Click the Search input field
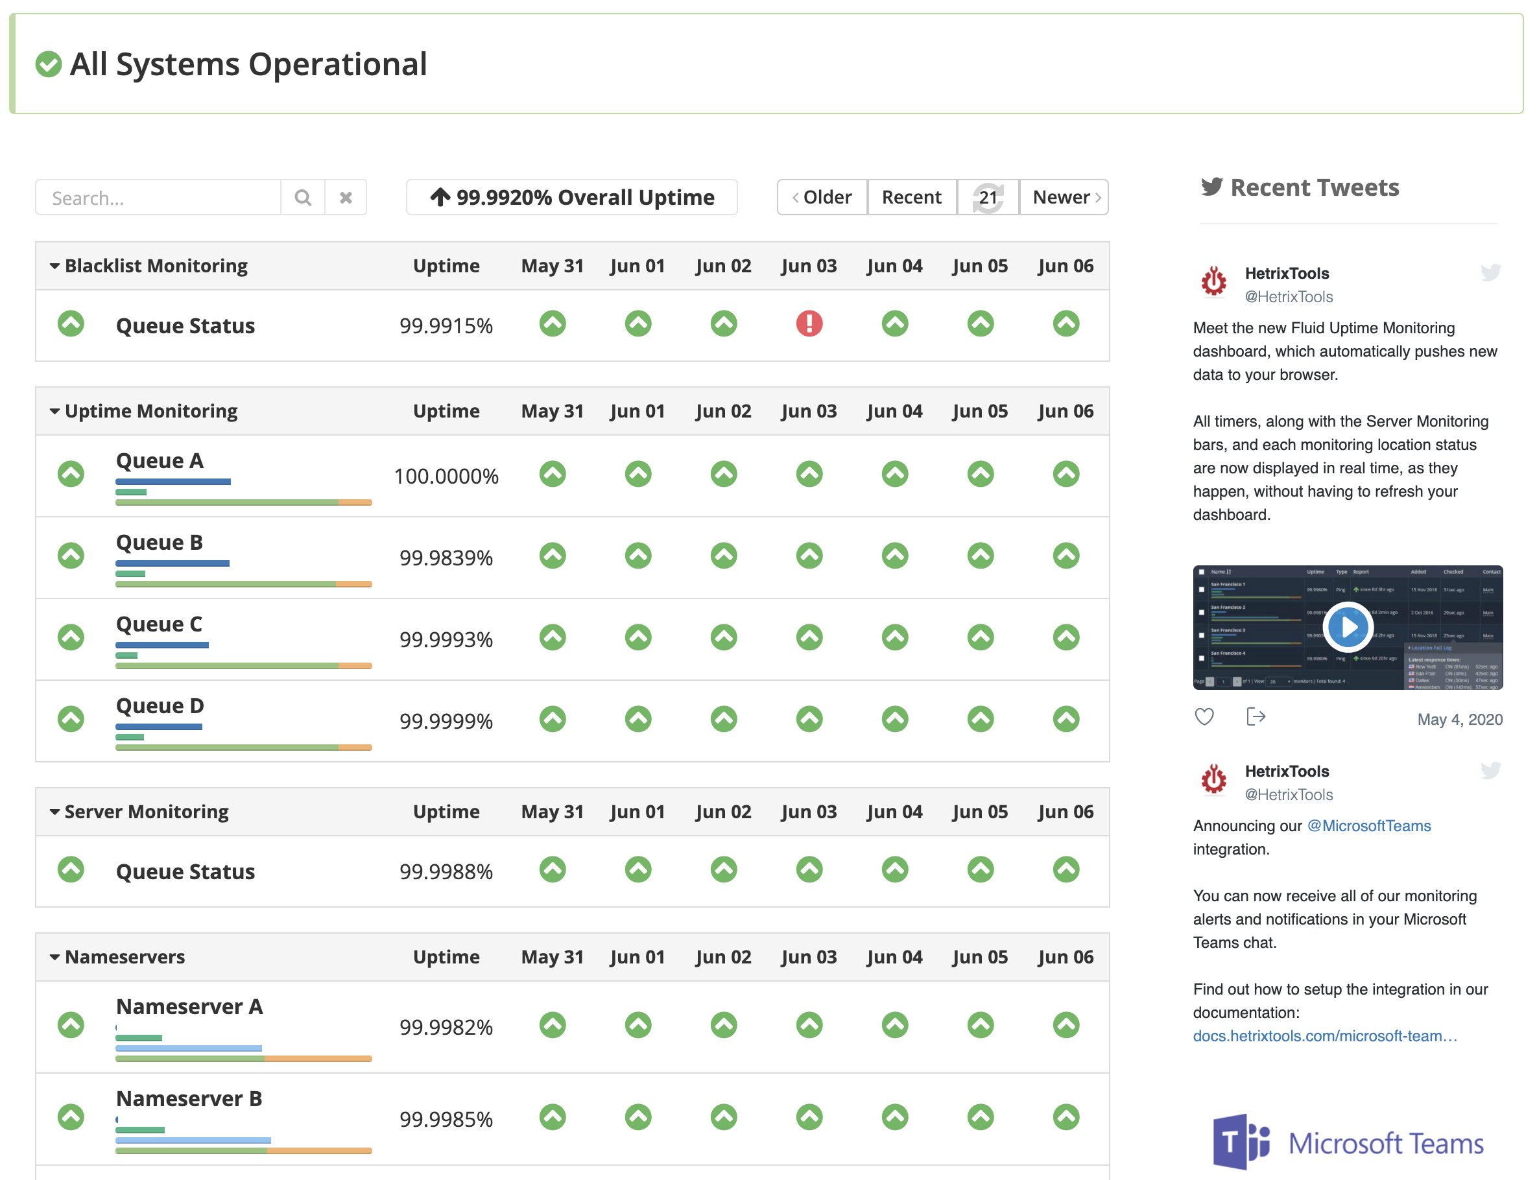Screen dimensions: 1537x1180 (x=158, y=198)
